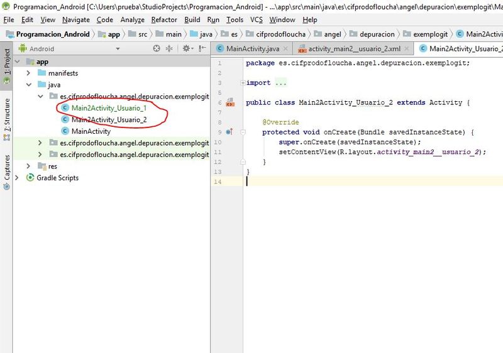Click the app module tree row
This screenshot has height=353, width=503.
pos(111,62)
